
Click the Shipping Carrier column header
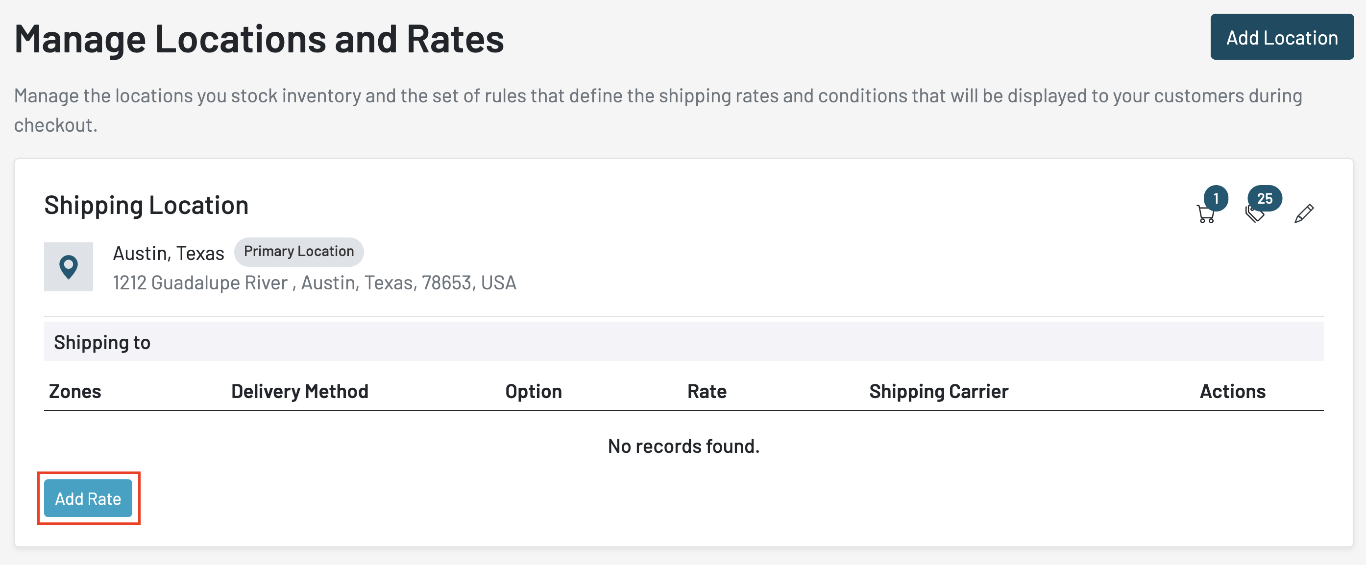(x=938, y=391)
